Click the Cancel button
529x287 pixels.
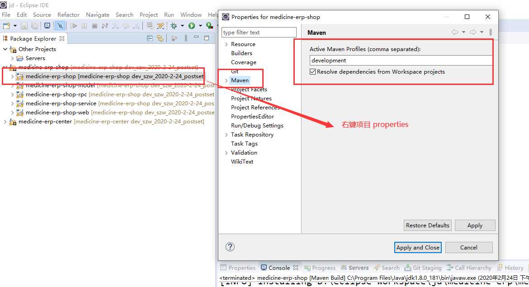click(468, 248)
